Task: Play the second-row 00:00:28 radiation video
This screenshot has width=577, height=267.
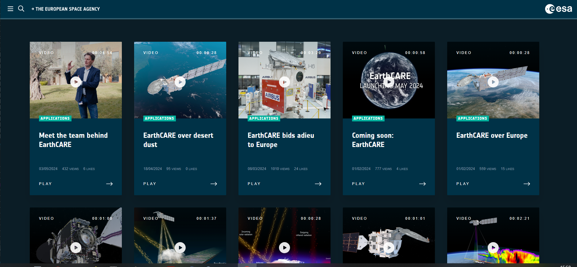Action: pyautogui.click(x=285, y=248)
